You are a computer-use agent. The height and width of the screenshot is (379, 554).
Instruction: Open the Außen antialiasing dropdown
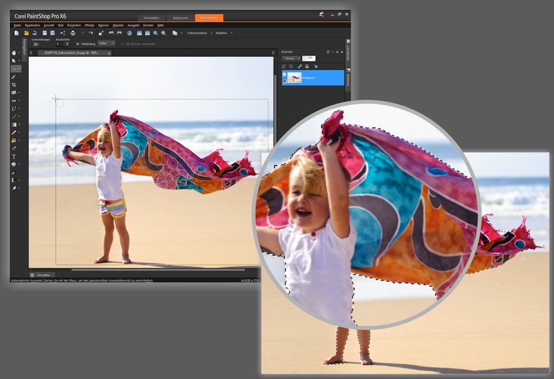[107, 43]
